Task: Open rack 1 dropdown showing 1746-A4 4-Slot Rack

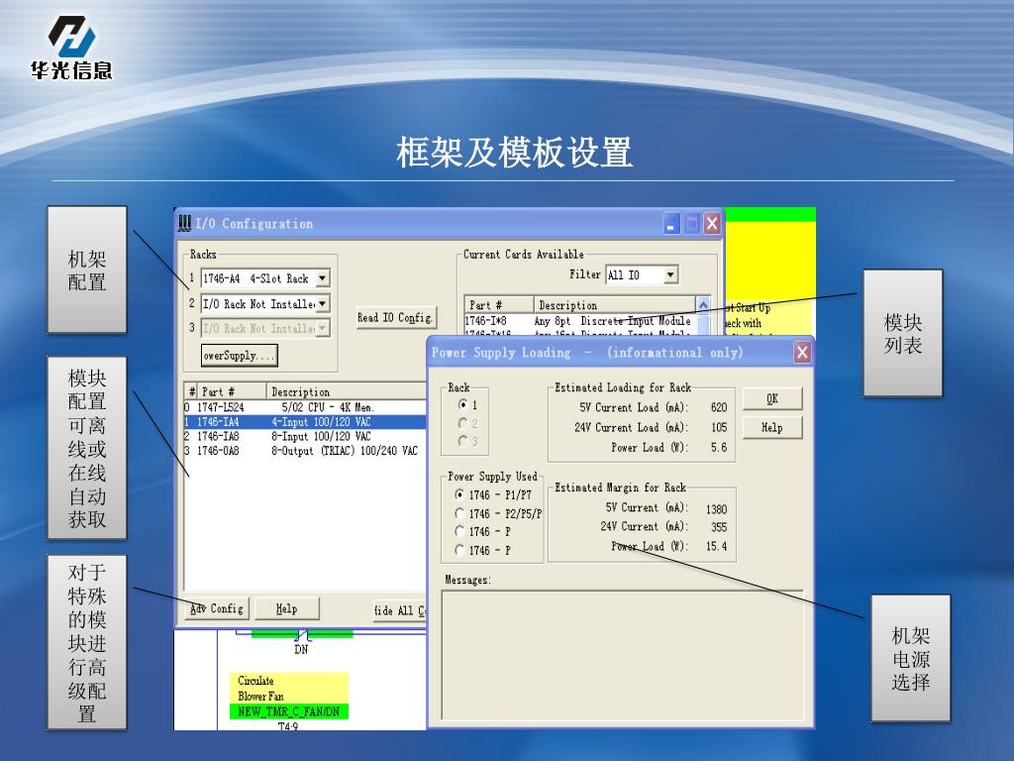Action: click(322, 278)
